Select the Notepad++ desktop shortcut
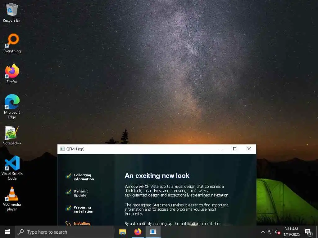The height and width of the screenshot is (238, 318). (12, 135)
